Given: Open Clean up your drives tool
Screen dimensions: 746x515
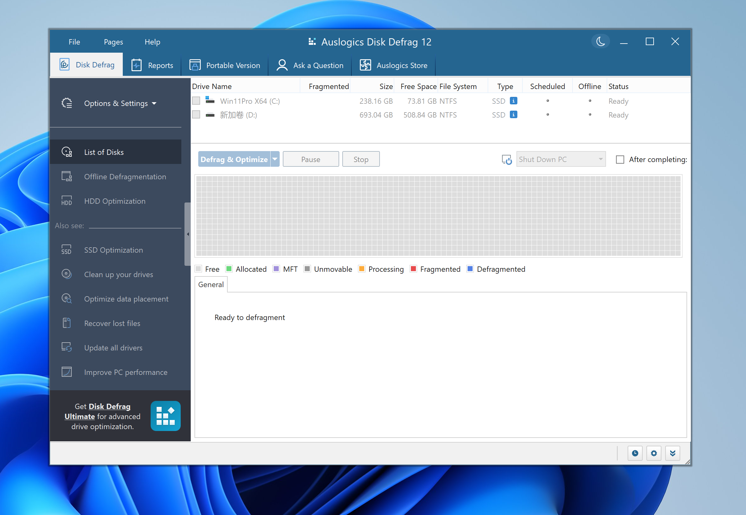Looking at the screenshot, I should pyautogui.click(x=119, y=274).
